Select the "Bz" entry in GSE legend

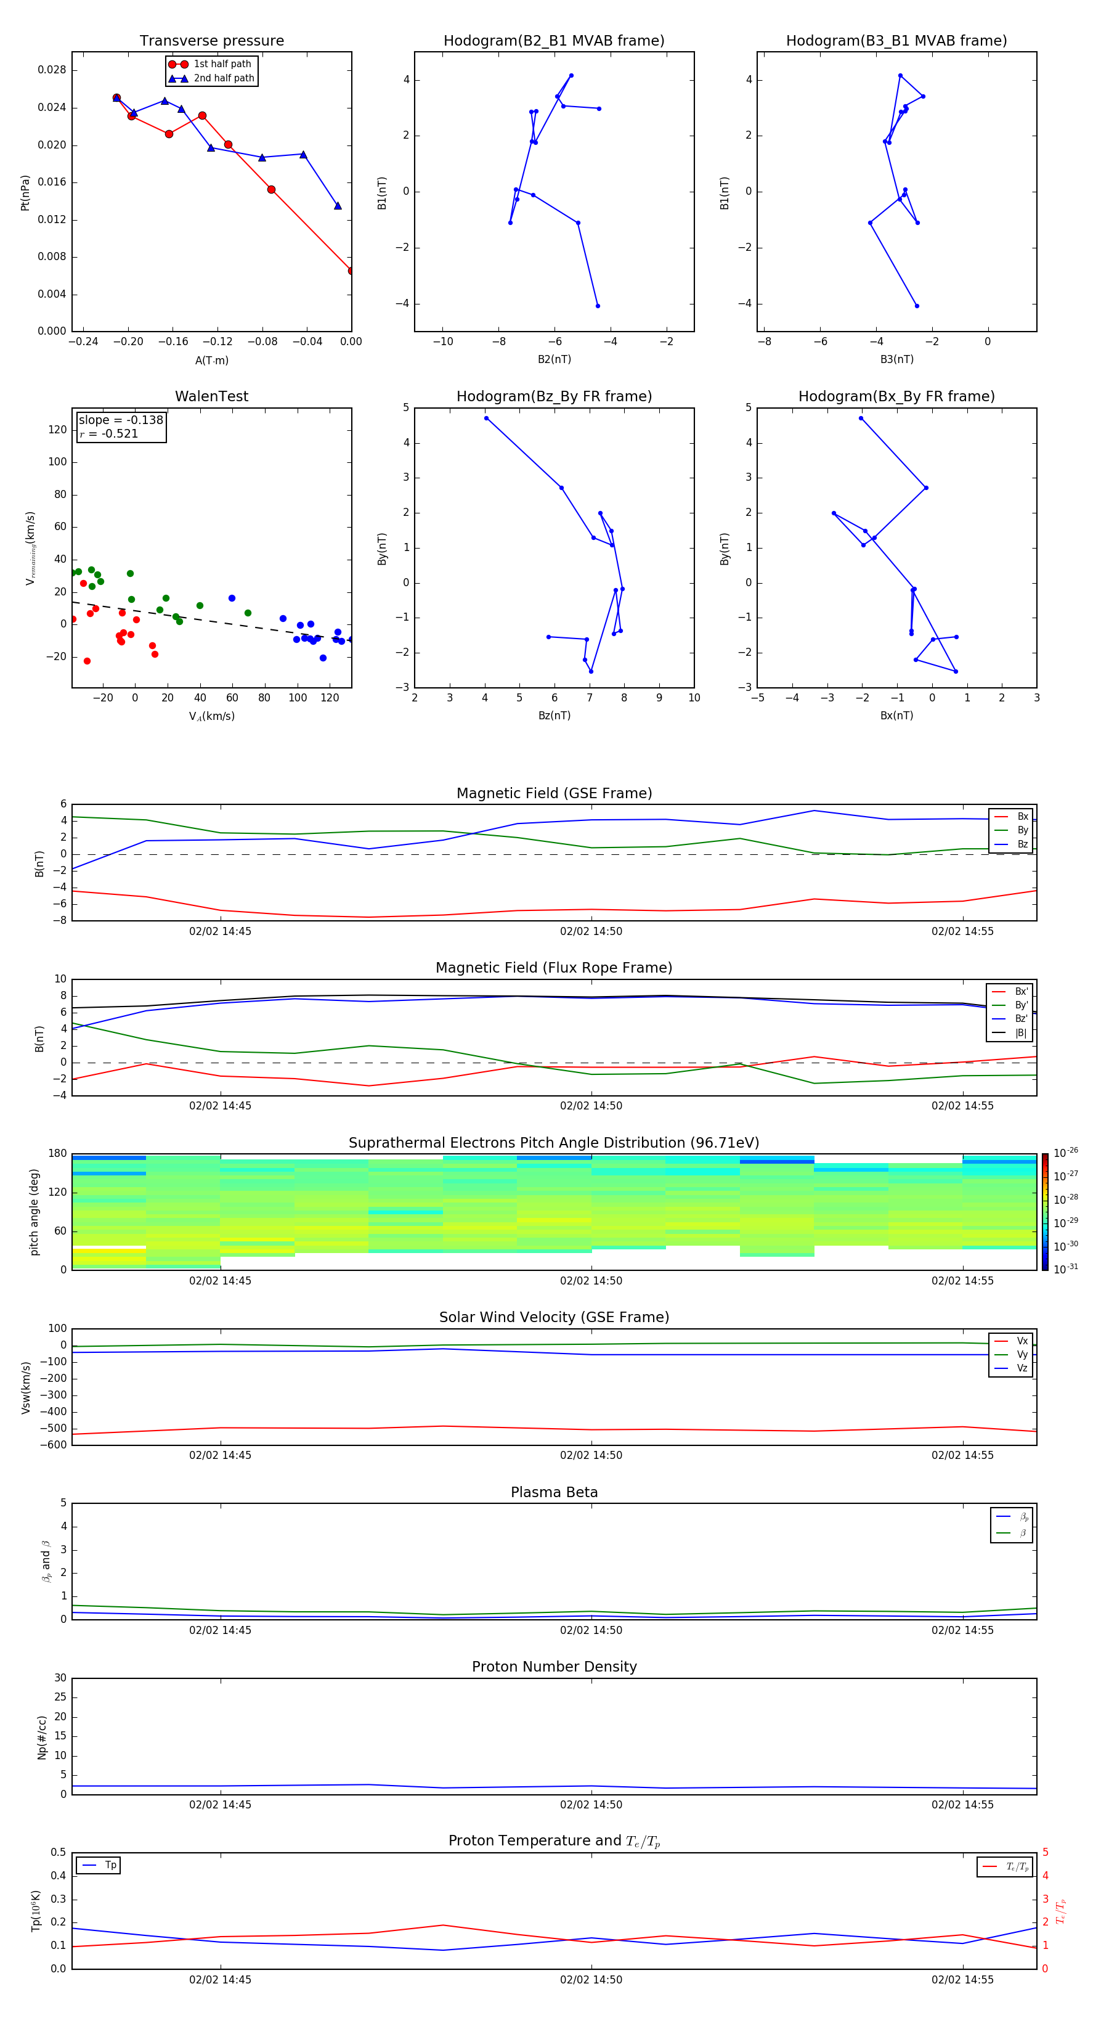[x=1011, y=845]
